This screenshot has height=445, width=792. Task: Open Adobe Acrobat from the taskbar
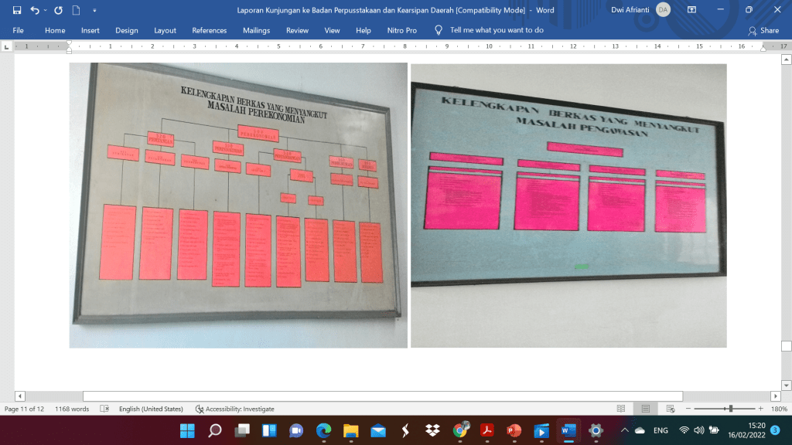pos(487,430)
